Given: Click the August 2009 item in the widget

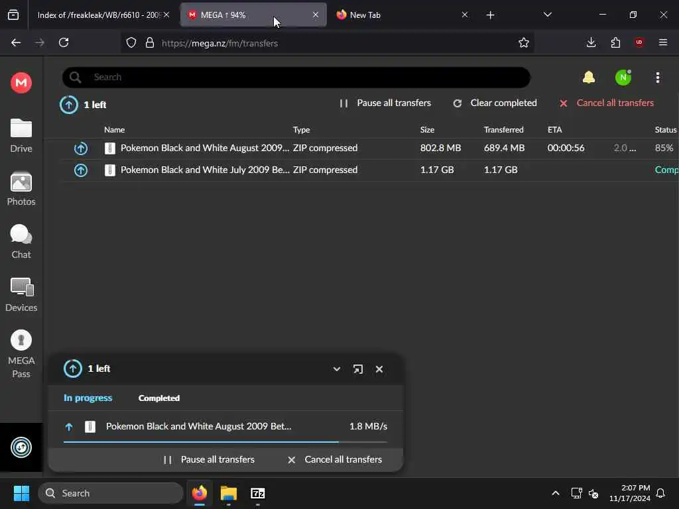Looking at the screenshot, I should point(225,426).
